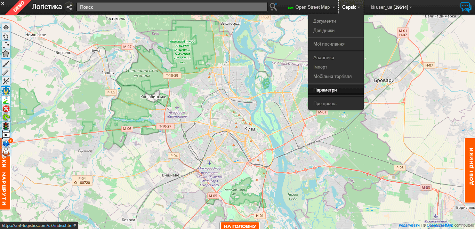The height and width of the screenshot is (229, 475).
Task: Select the crosshair locate tool
Action: coord(6,27)
